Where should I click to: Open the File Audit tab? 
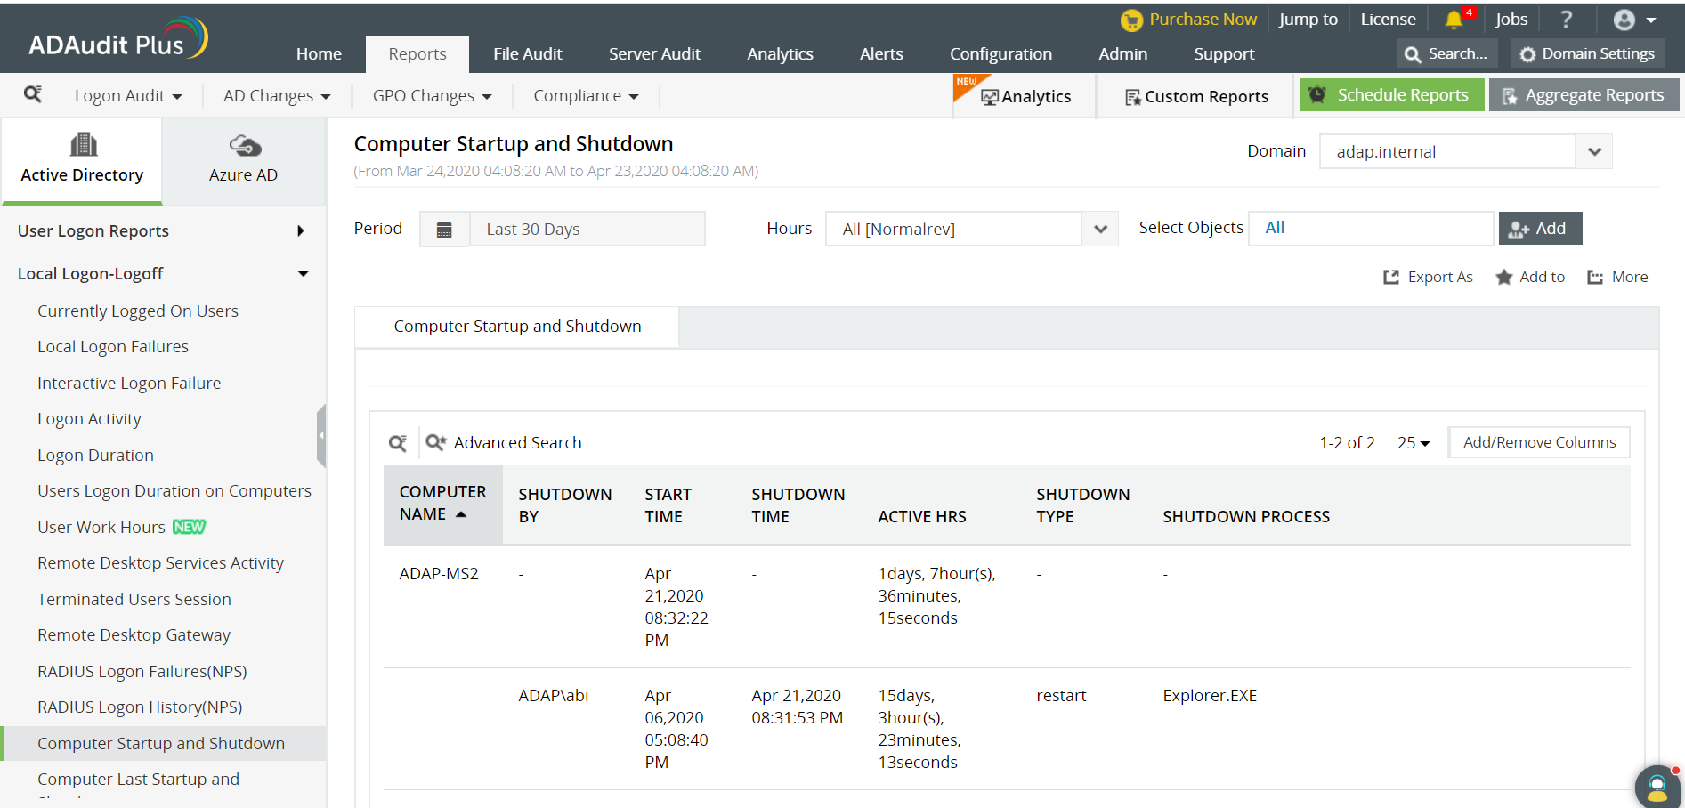[527, 54]
